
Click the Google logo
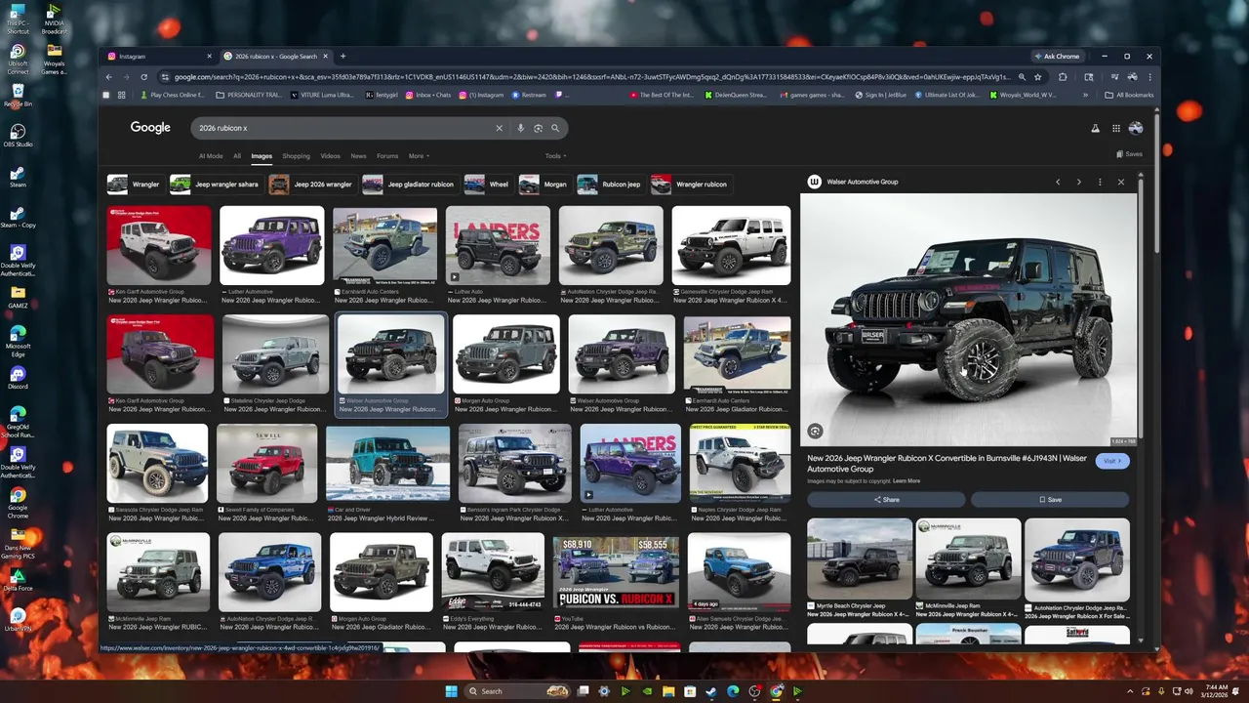tap(150, 128)
